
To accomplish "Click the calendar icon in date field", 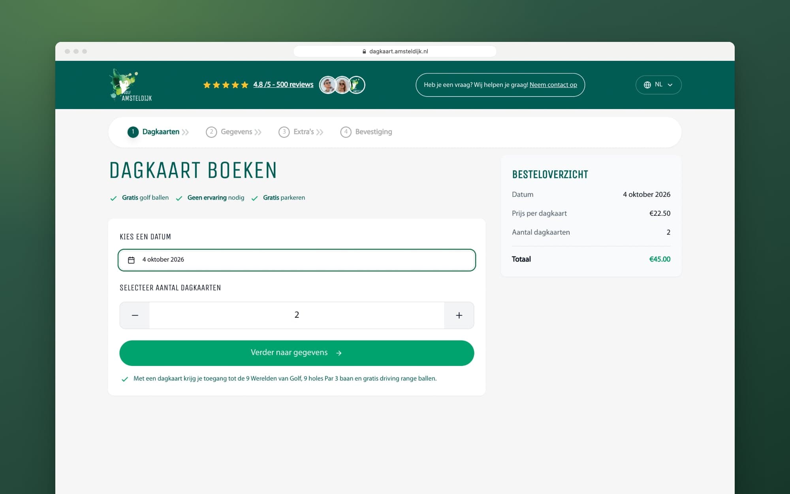I will pyautogui.click(x=132, y=260).
